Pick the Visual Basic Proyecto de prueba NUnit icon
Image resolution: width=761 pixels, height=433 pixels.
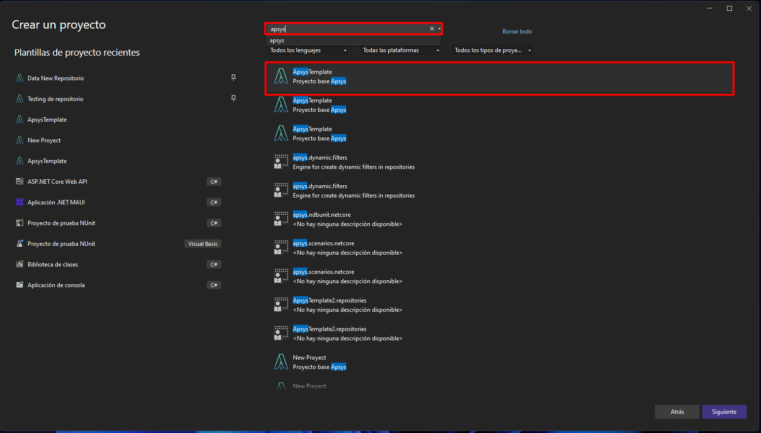click(x=20, y=244)
